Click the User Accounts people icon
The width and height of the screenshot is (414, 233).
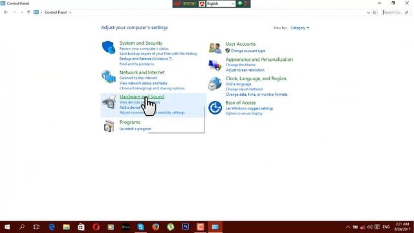[x=215, y=48]
